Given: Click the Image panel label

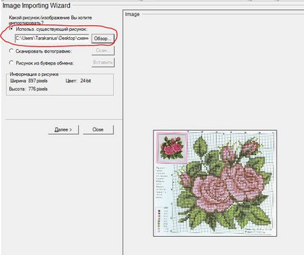Looking at the screenshot, I should click(132, 14).
